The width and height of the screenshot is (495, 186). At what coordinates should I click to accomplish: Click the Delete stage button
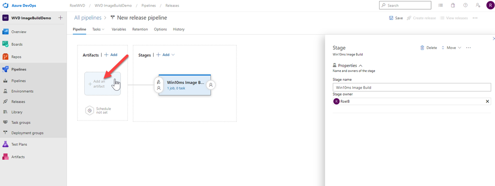coord(429,48)
